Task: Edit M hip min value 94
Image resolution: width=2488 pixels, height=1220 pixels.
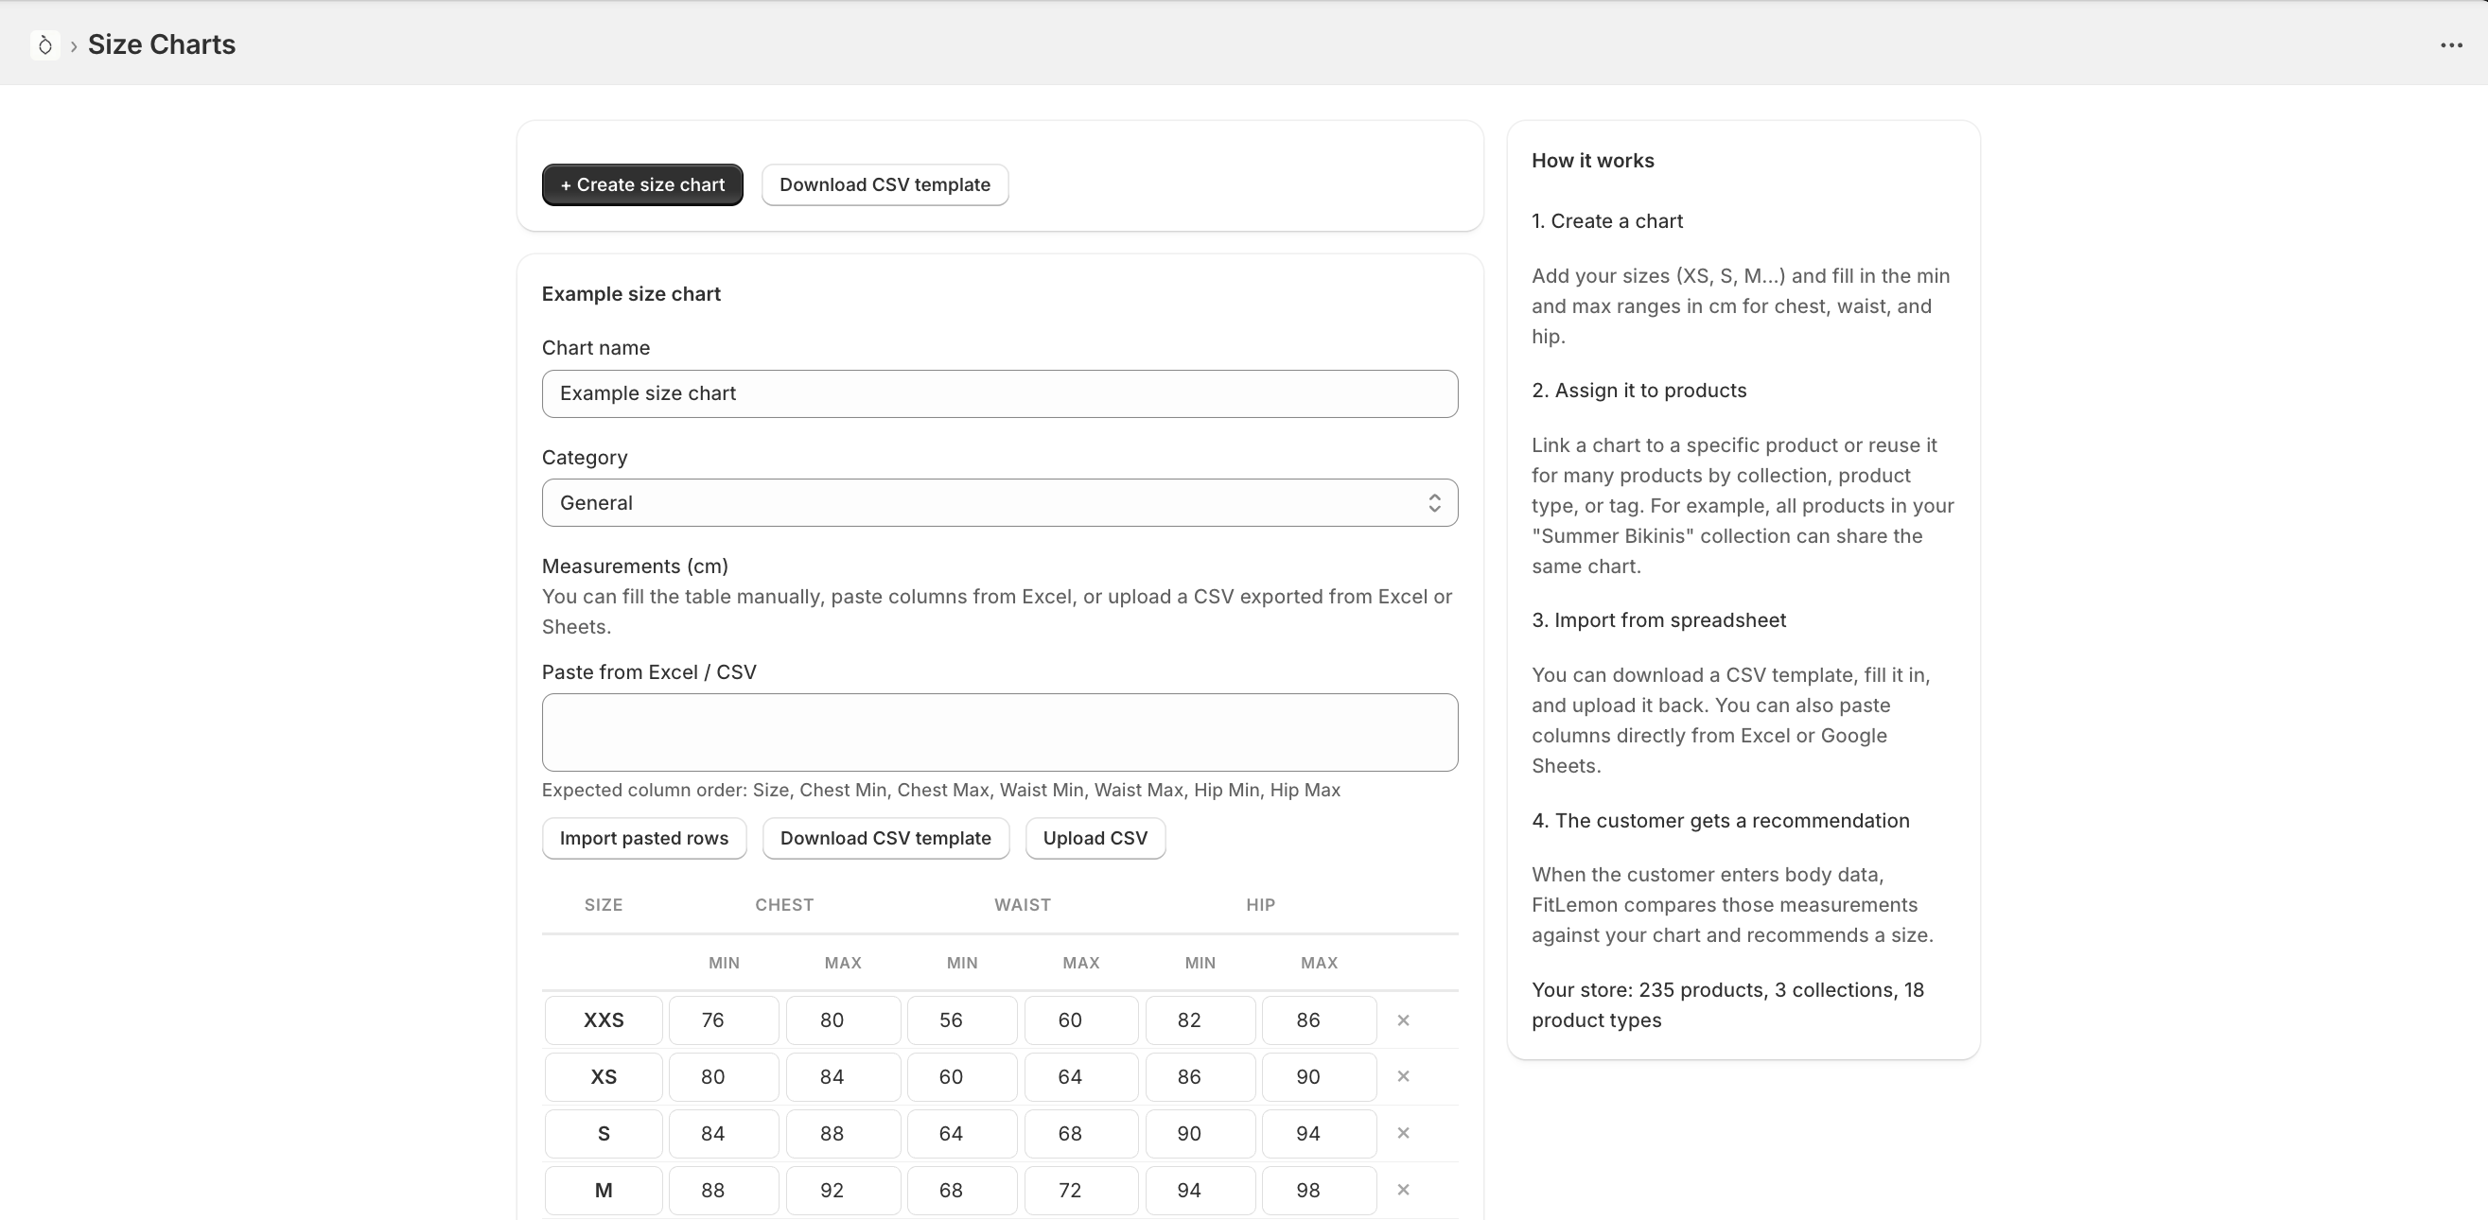Action: [1200, 1191]
